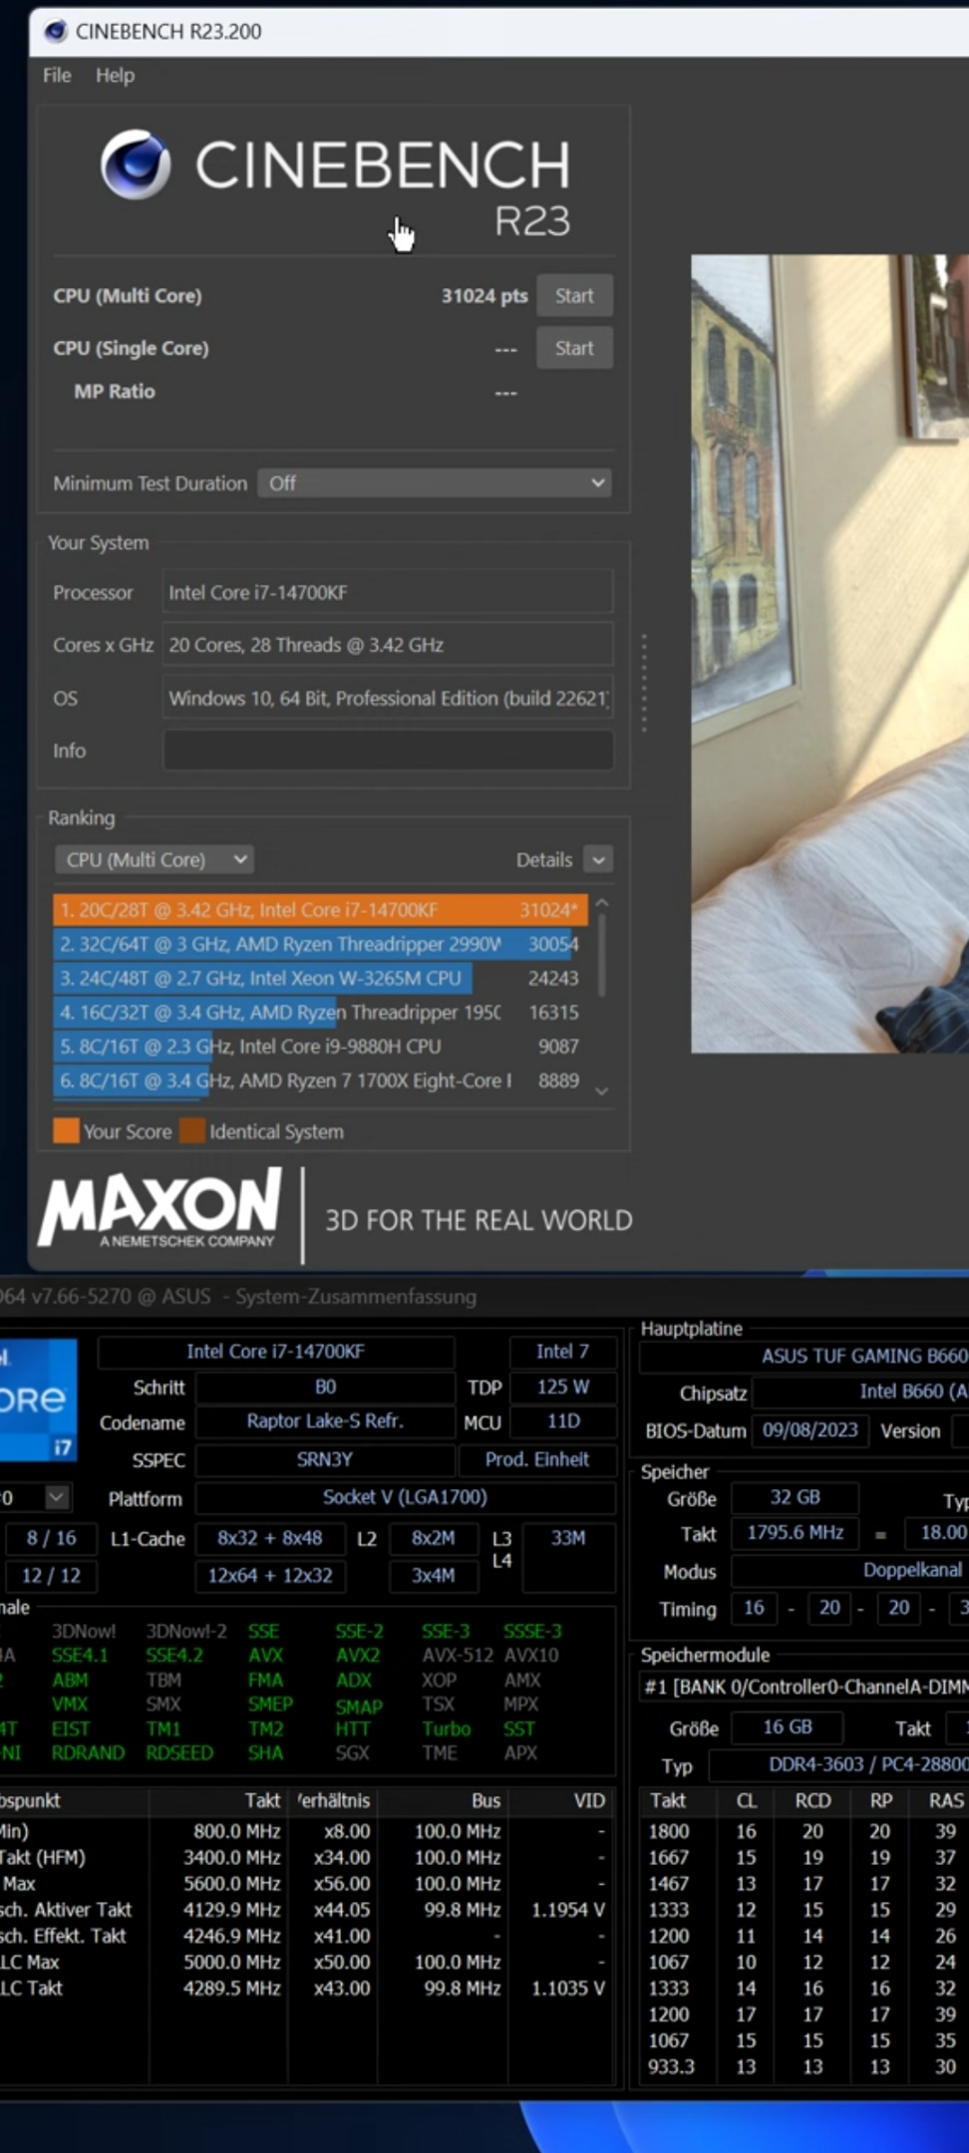Click the 1800 timing row in memory table
969x2153 pixels.
(x=804, y=1831)
